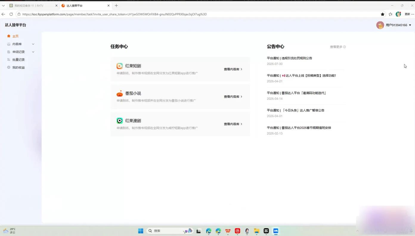Screen dimensions: 415x236
Task: Open the weather widget showing 29°C
Action: 9,231
